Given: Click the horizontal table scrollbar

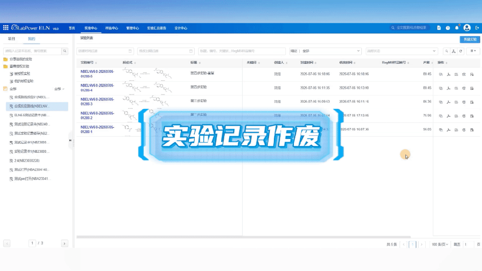Looking at the screenshot, I should point(243,237).
